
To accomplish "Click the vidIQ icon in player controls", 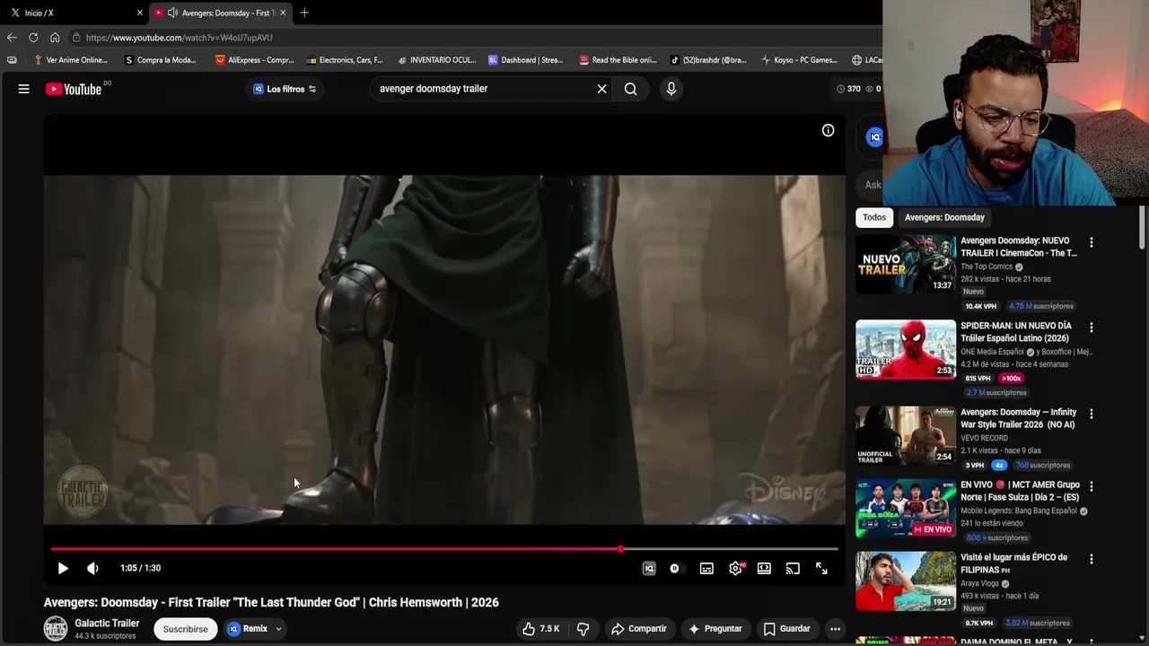I will click(649, 568).
